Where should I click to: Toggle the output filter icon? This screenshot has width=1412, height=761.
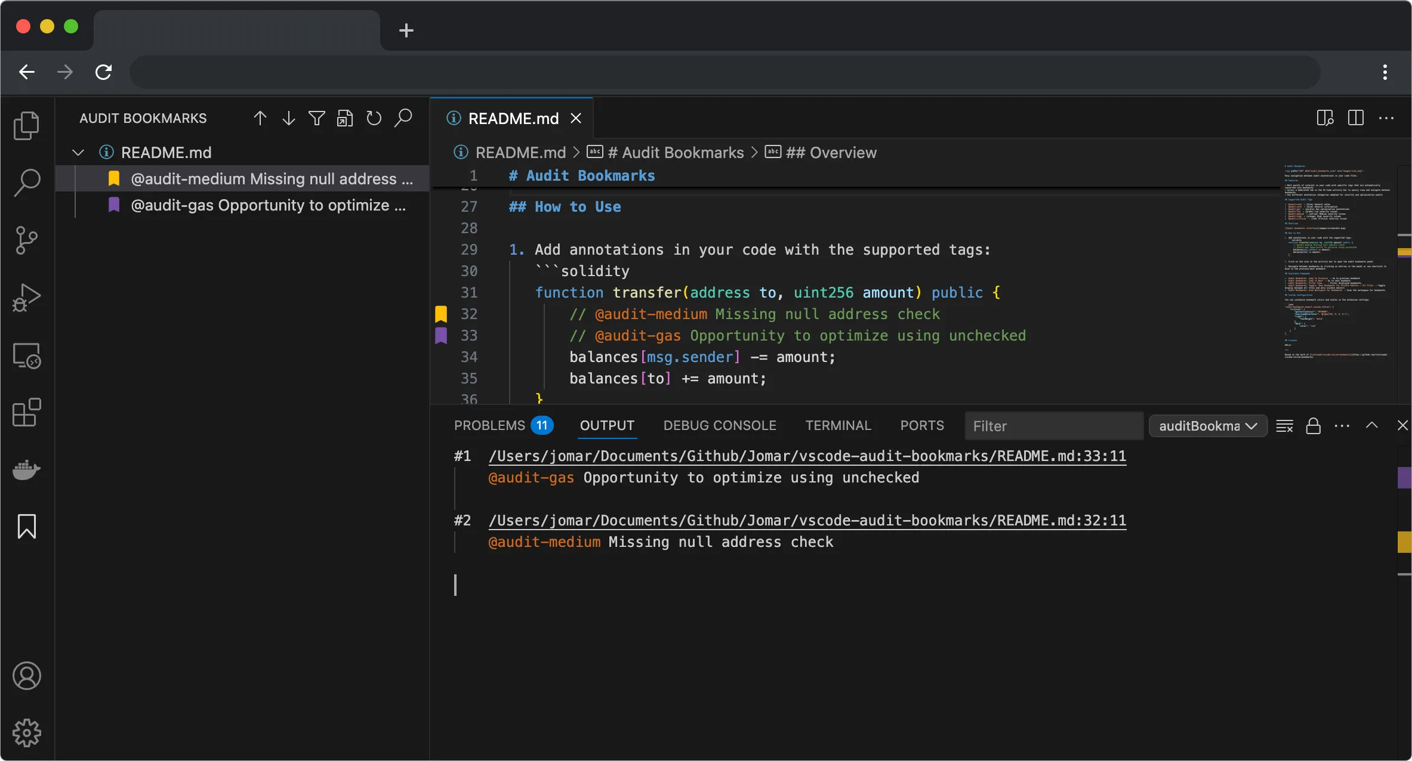click(x=317, y=117)
